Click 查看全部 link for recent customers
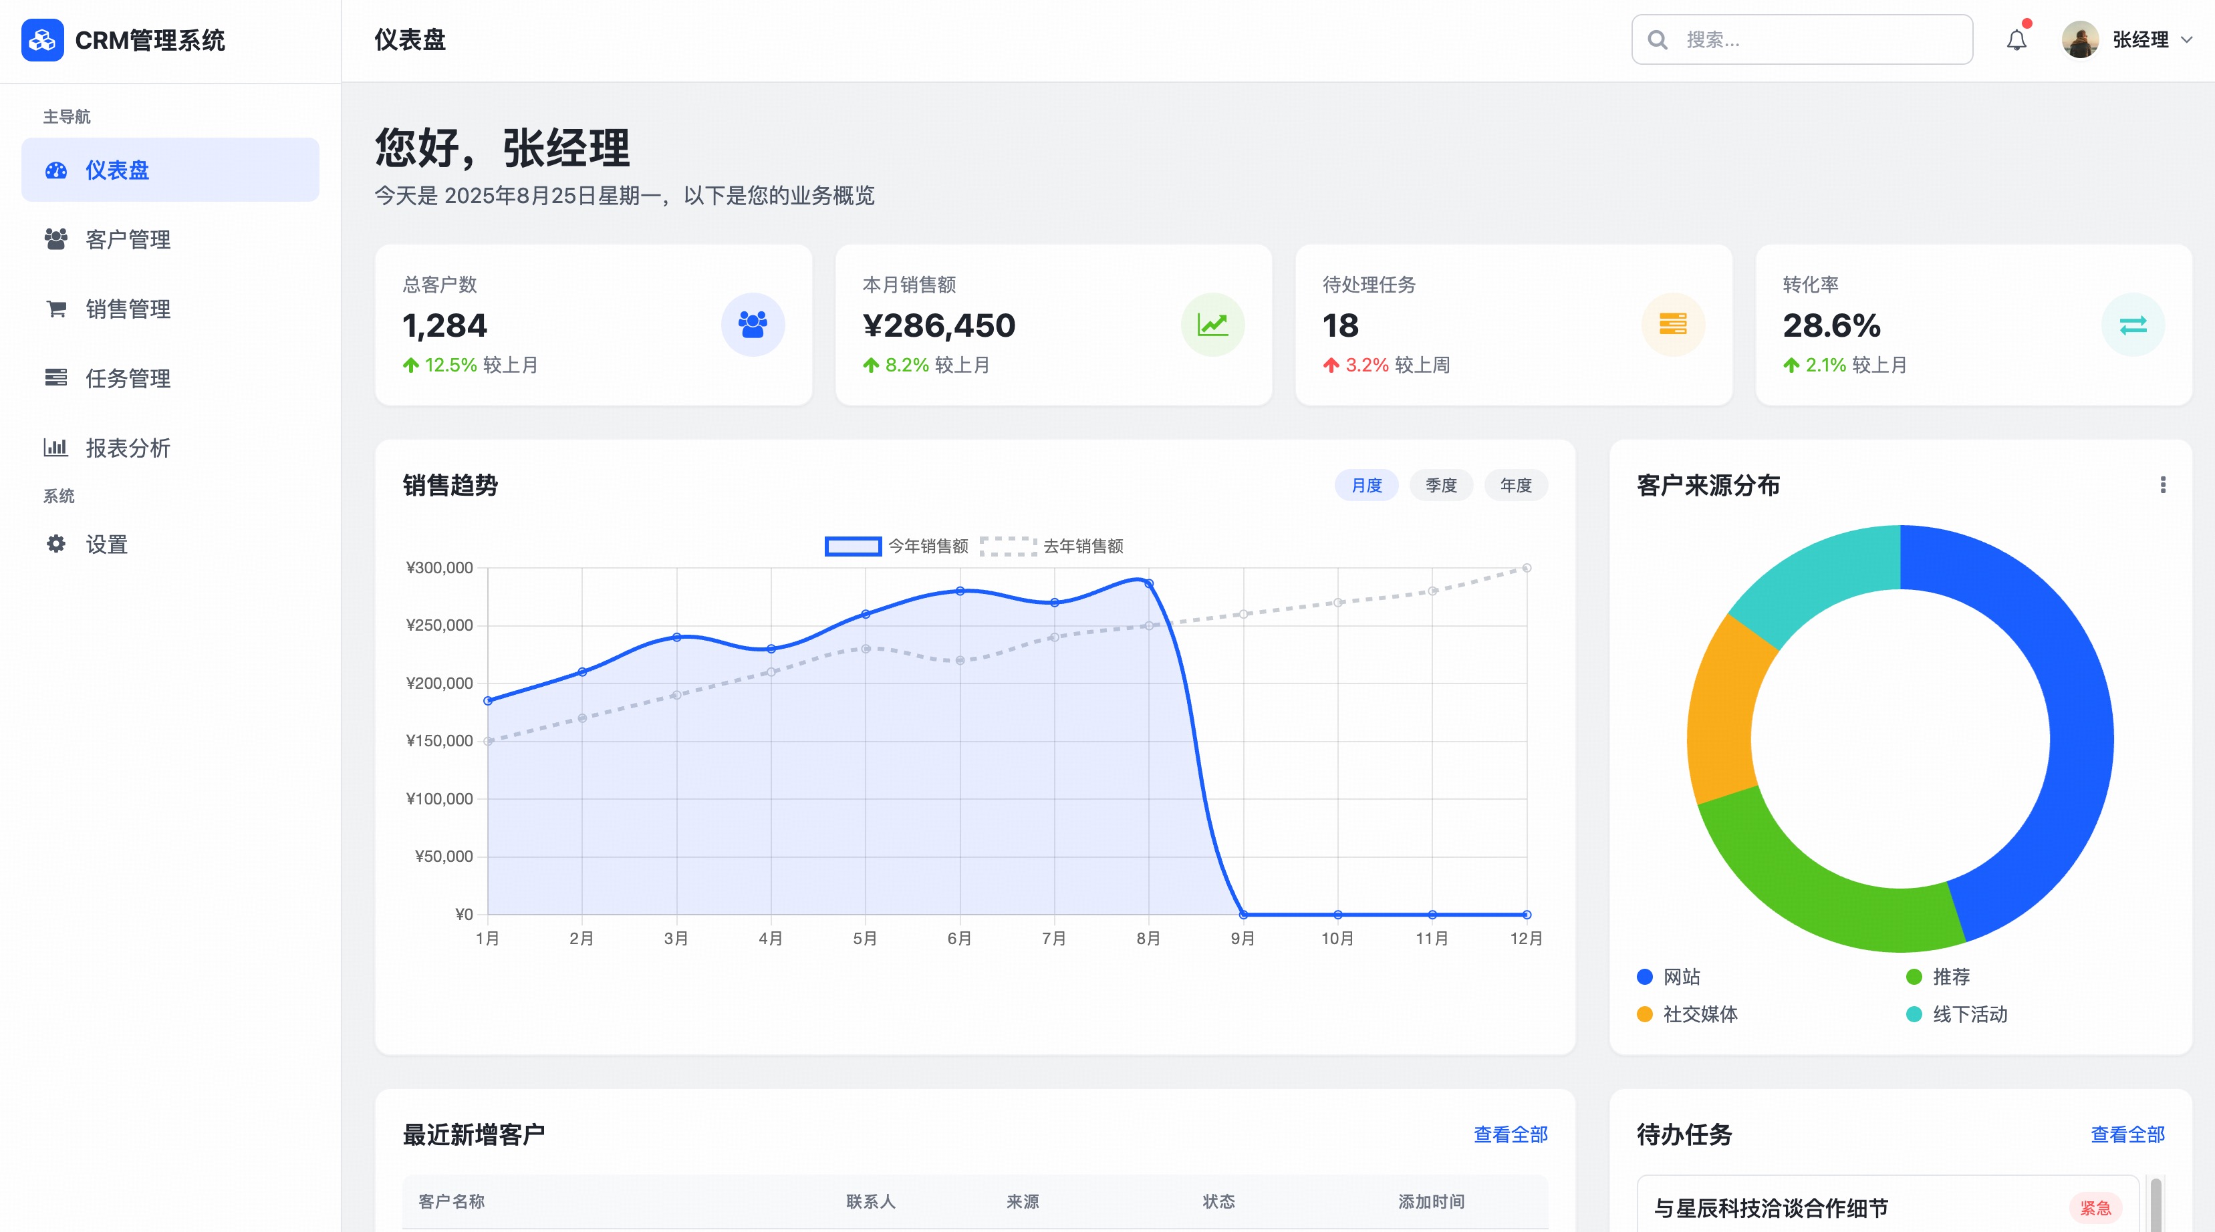The image size is (2215, 1232). pyautogui.click(x=1510, y=1135)
